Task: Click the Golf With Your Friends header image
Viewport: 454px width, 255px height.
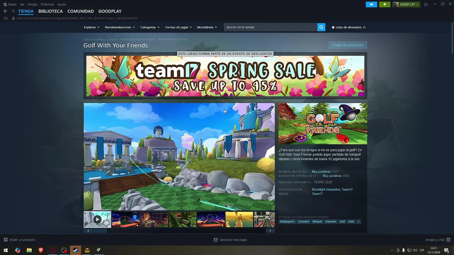Action: [323, 124]
